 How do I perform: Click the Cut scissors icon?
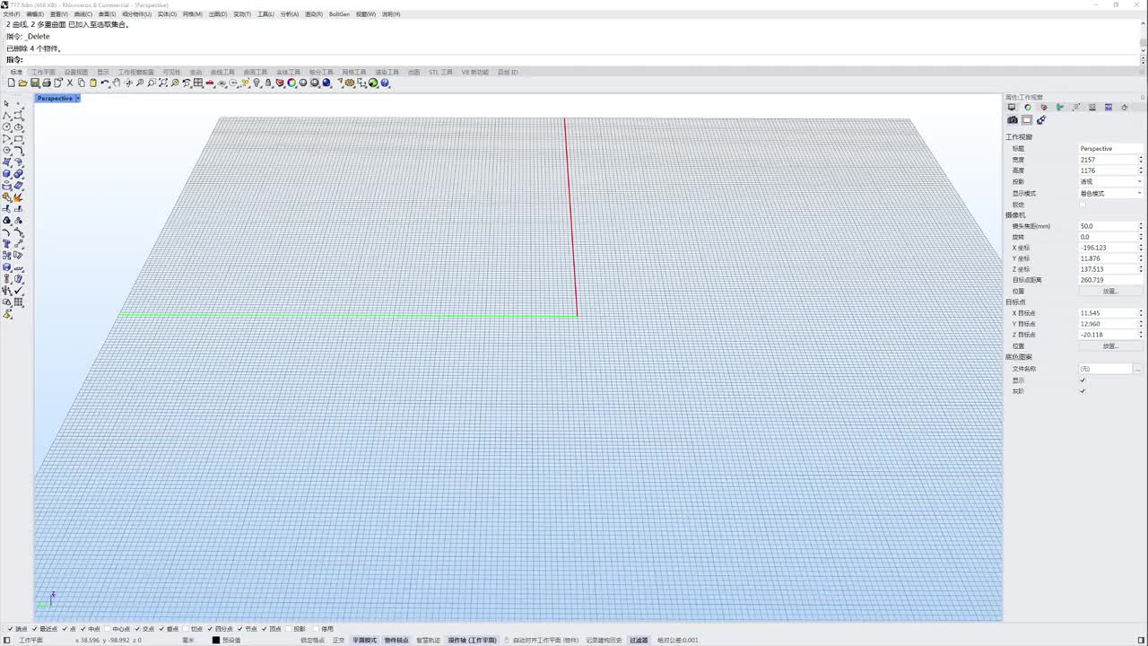click(x=70, y=83)
